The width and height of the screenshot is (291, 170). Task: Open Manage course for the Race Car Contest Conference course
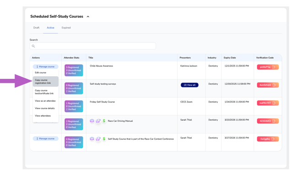(x=46, y=139)
